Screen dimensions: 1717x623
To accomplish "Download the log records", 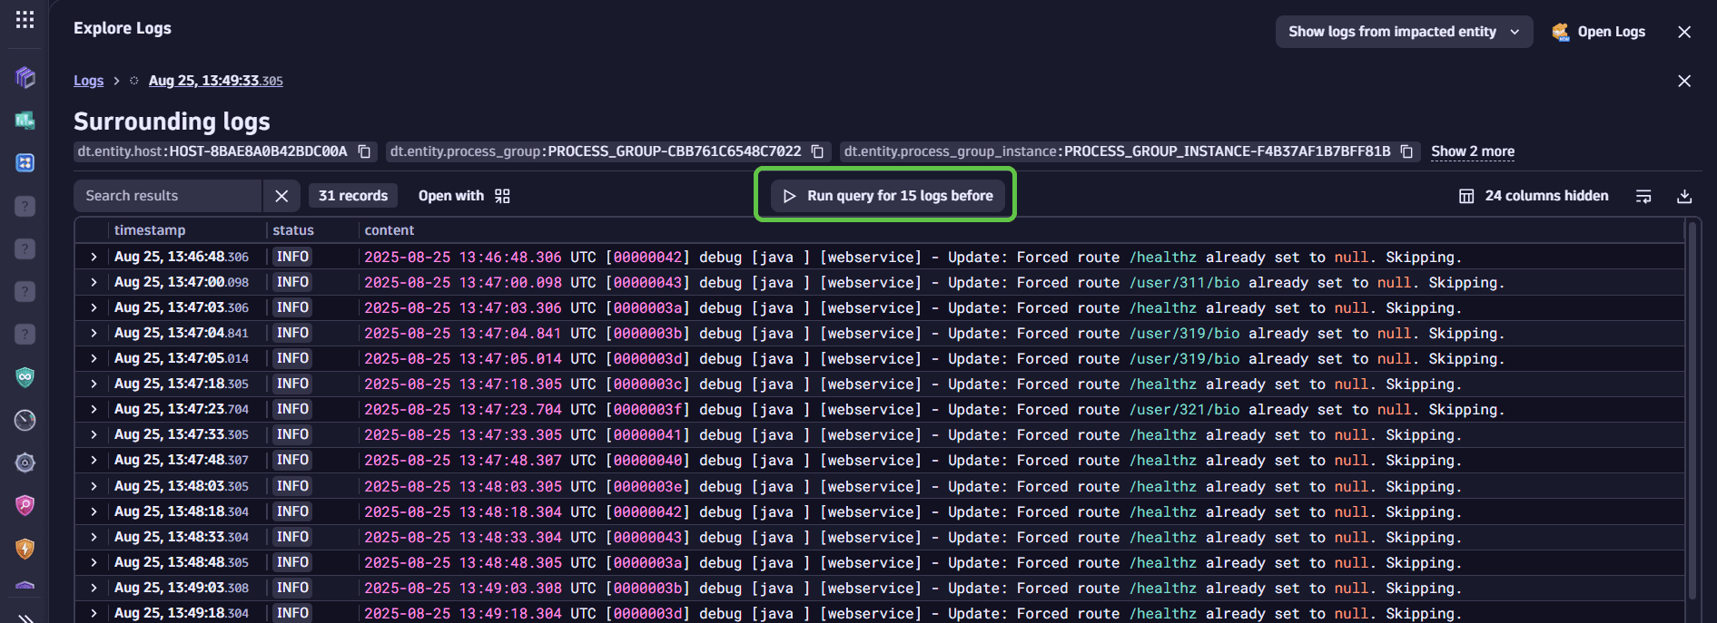I will tap(1684, 196).
